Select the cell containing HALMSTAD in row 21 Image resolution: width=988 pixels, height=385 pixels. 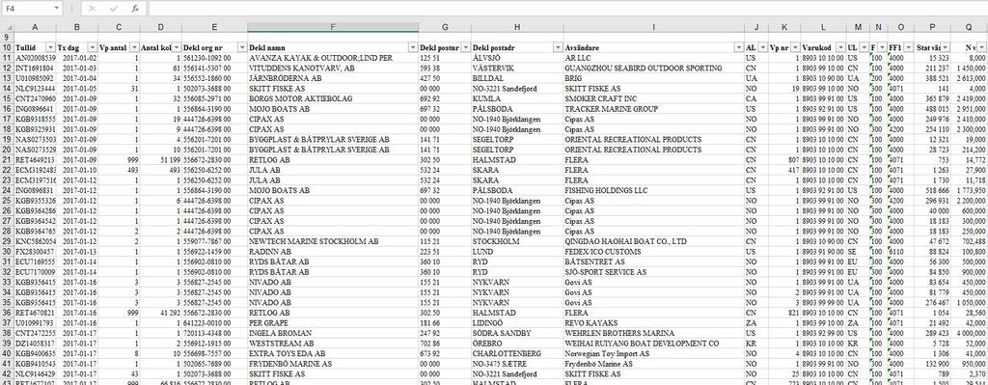pos(517,160)
